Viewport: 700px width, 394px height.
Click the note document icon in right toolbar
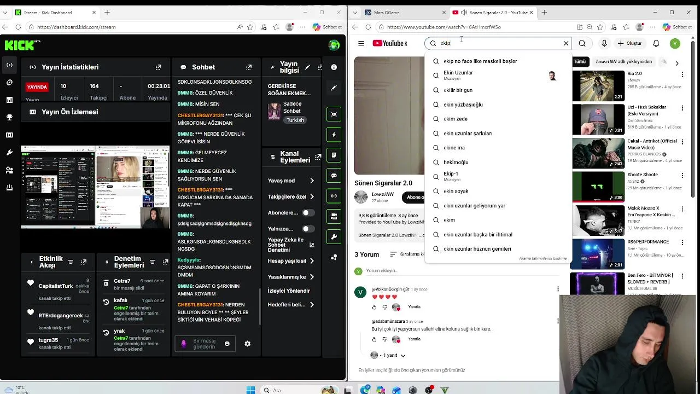tap(334, 155)
